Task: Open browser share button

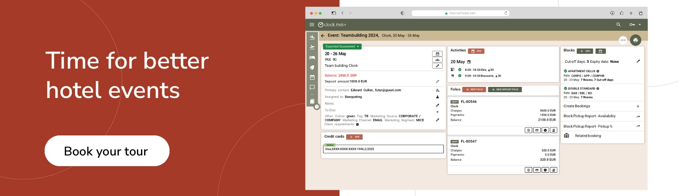Action: point(621,13)
